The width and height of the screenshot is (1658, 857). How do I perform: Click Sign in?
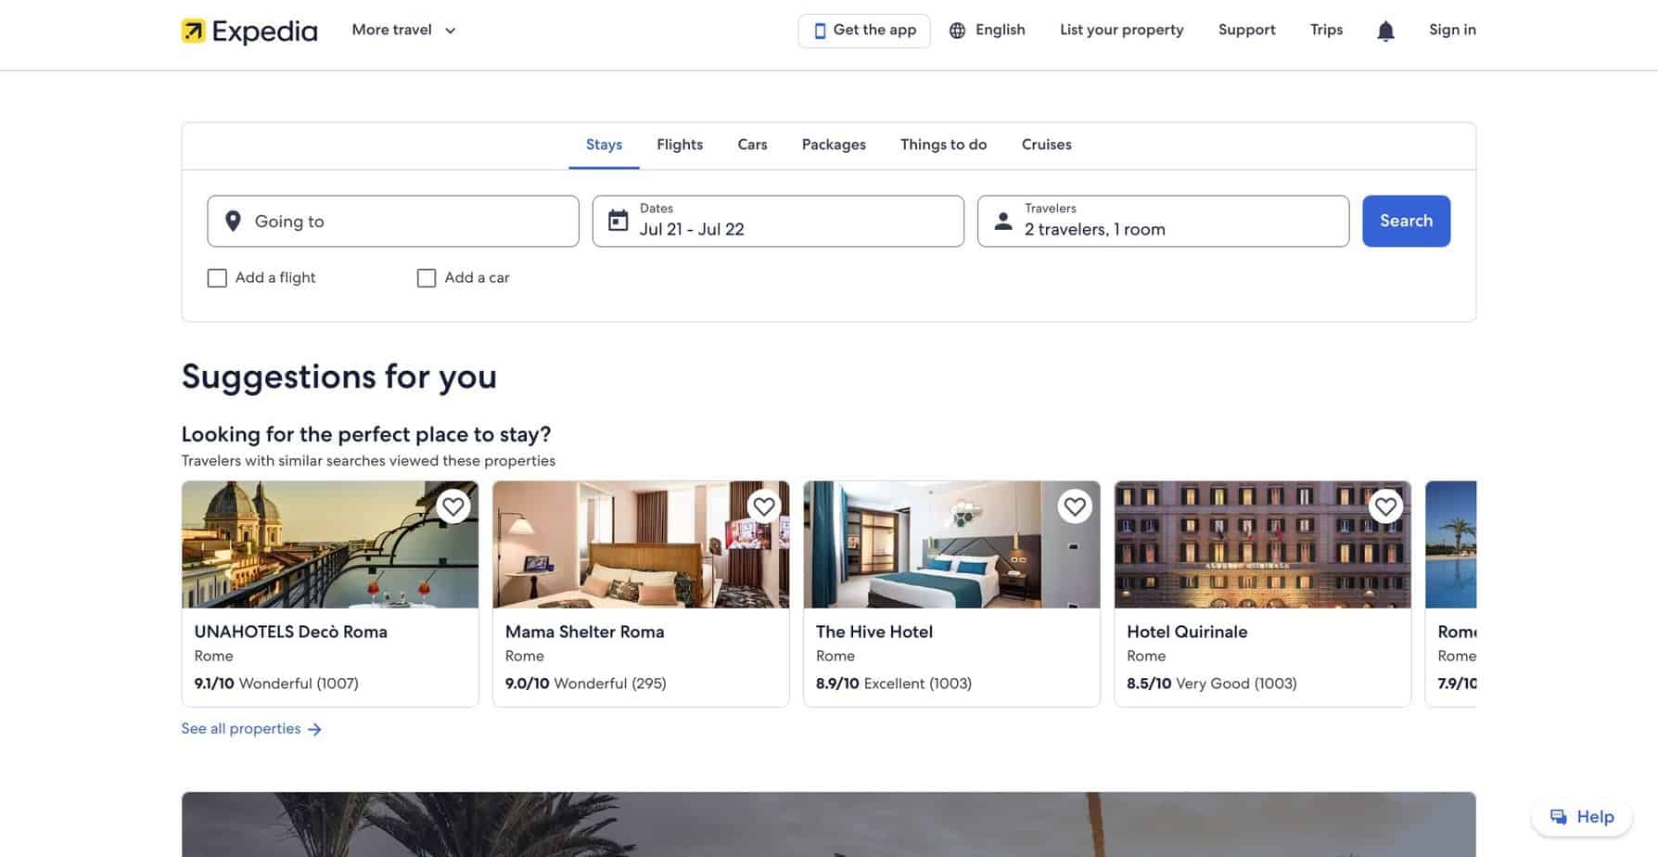(x=1452, y=30)
